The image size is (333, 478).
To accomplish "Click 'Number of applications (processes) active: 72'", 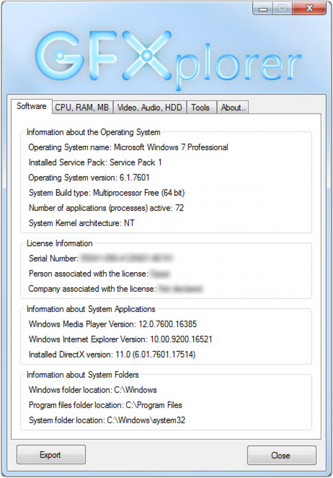I will 106,208.
